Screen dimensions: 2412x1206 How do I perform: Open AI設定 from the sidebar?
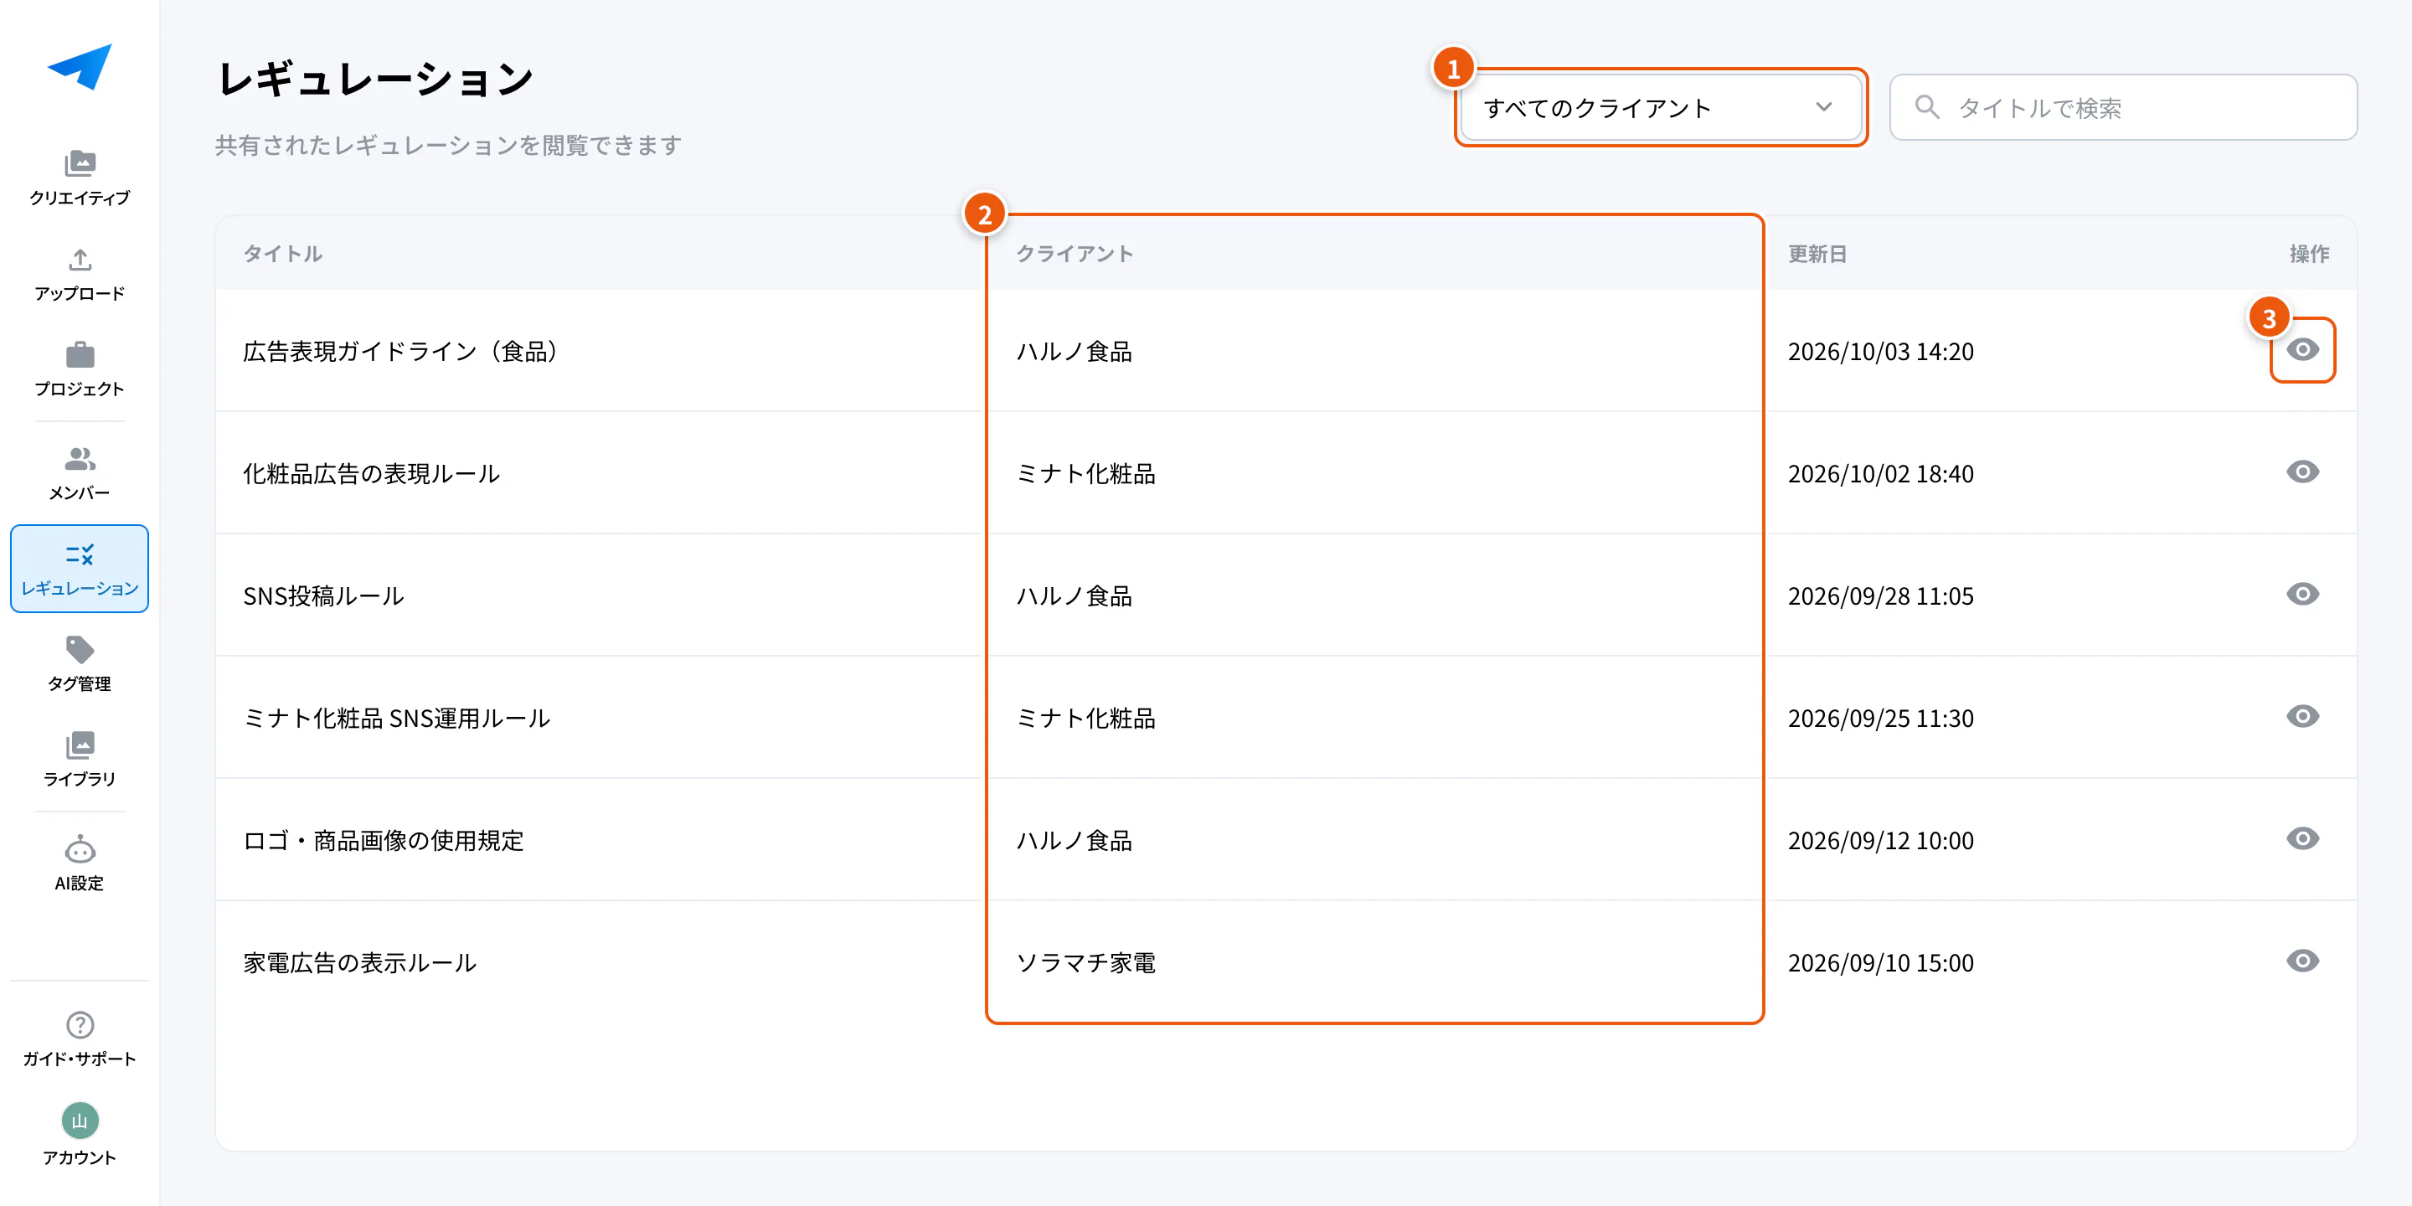click(80, 863)
